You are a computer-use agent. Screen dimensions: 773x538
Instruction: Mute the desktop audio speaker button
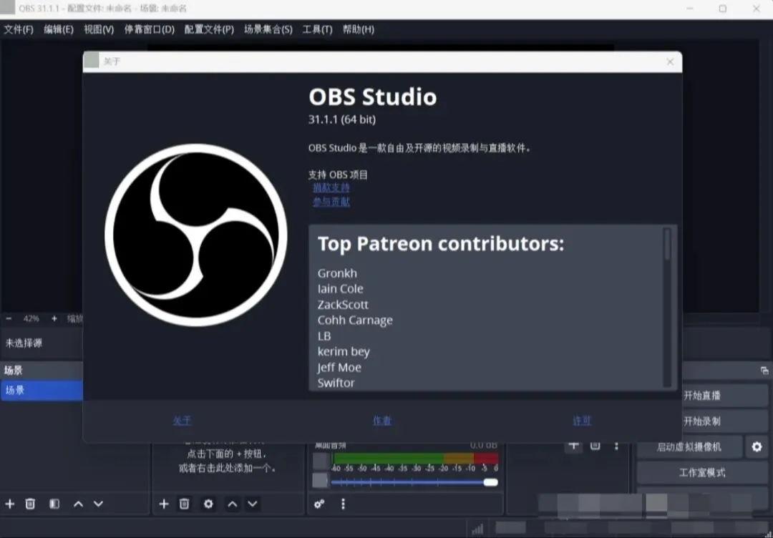[x=320, y=480]
